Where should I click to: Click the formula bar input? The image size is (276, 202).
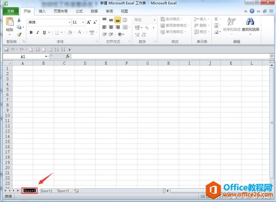(x=170, y=57)
